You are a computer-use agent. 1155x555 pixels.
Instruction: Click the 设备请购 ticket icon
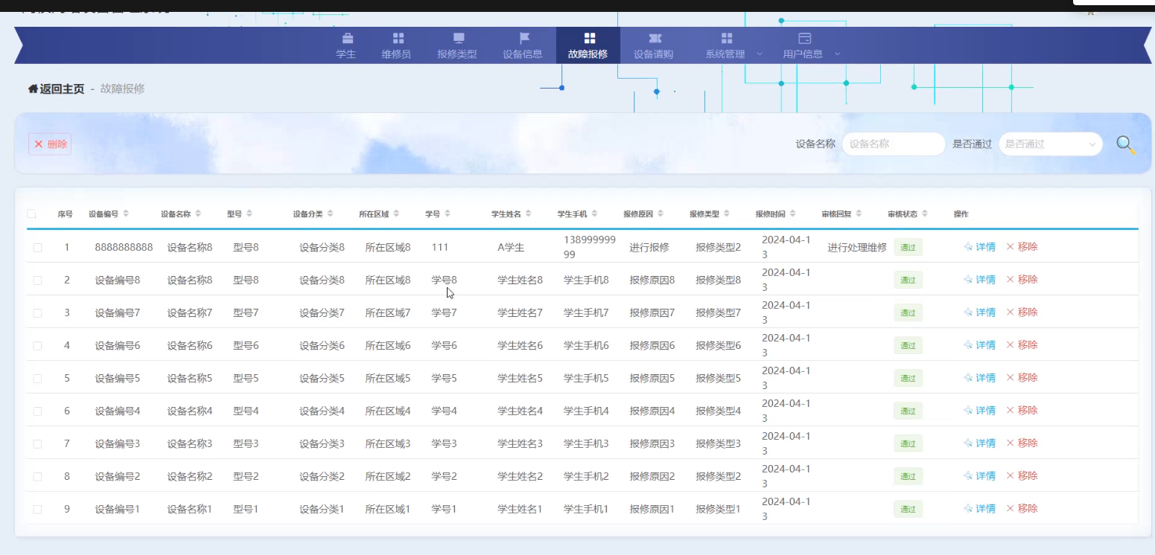[x=654, y=38]
